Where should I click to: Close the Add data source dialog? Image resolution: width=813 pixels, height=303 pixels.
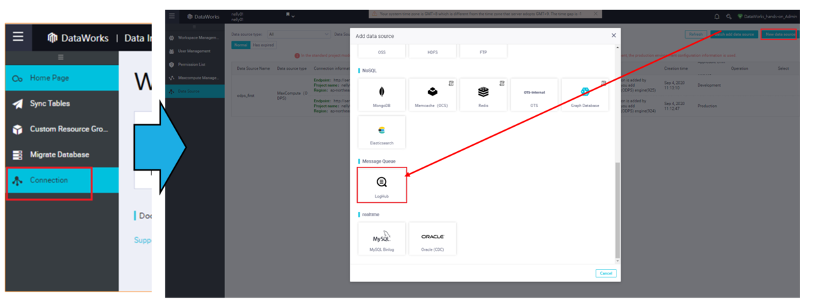coord(614,35)
